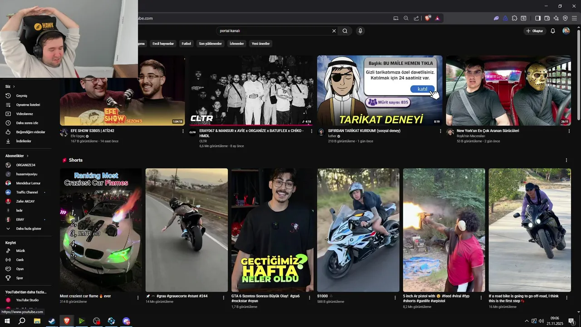Open YouTube notifications bell

tap(553, 31)
